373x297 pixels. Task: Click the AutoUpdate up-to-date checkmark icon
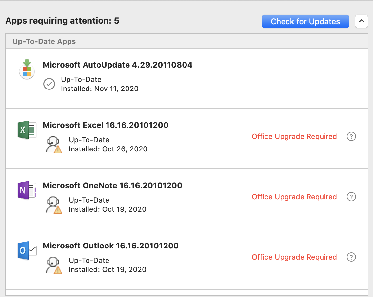click(49, 84)
